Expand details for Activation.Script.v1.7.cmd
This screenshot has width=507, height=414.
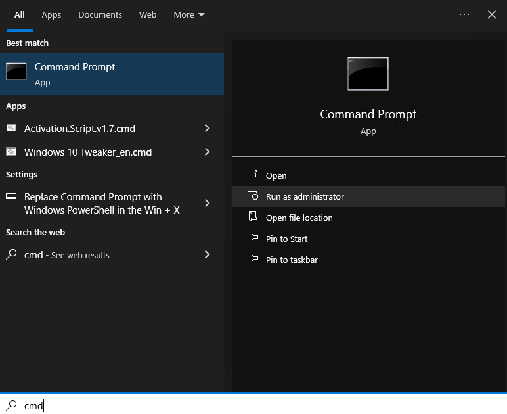(x=208, y=128)
